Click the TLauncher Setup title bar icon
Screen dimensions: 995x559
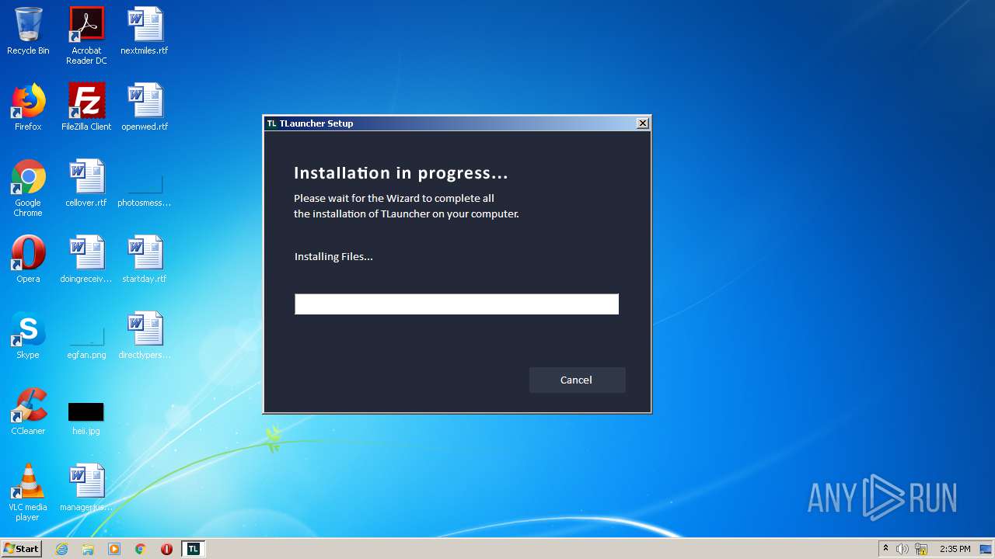[271, 123]
